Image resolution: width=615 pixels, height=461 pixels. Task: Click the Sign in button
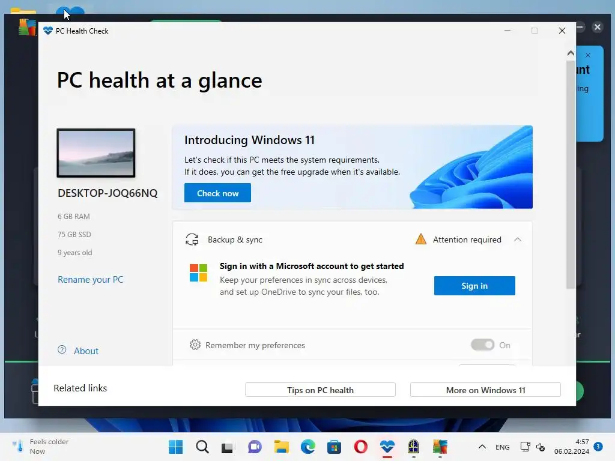point(474,286)
